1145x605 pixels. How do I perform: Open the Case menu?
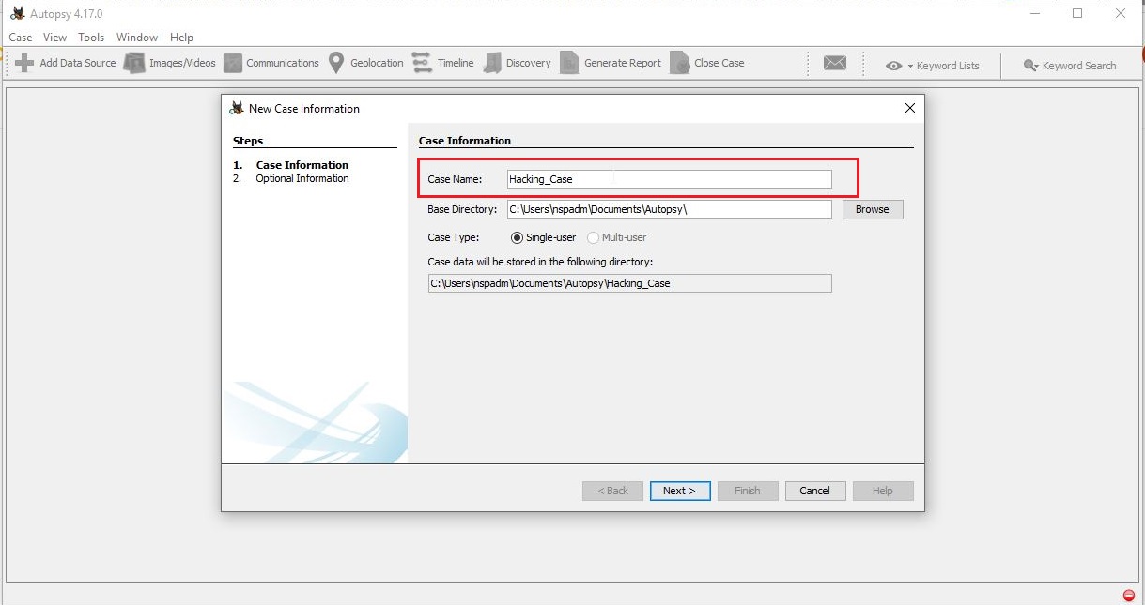point(21,38)
